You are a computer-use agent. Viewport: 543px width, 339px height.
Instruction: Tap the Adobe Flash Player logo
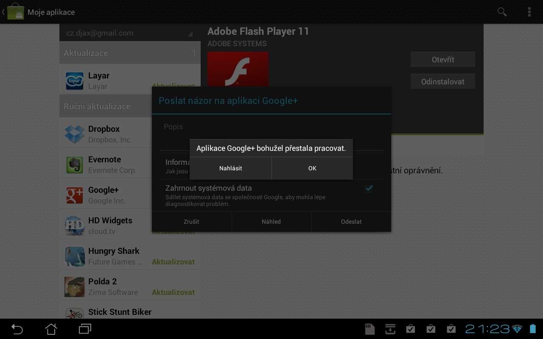coord(238,70)
